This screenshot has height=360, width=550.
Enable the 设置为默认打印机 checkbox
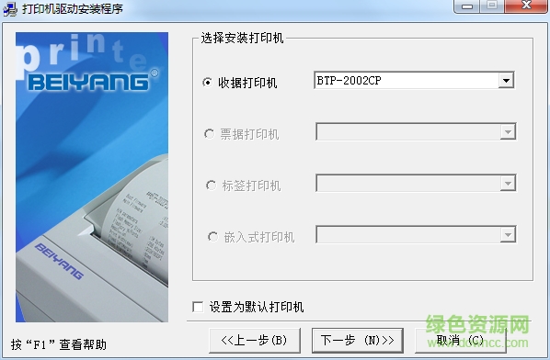tap(198, 307)
